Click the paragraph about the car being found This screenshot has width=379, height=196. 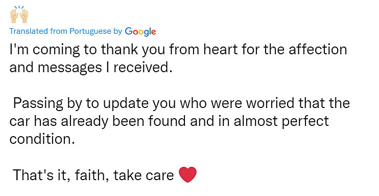(x=180, y=121)
